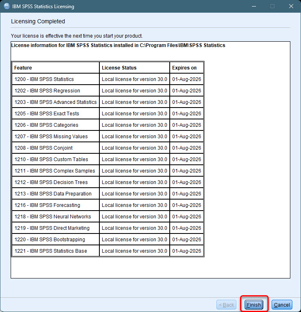Click the license effective next start message
Screen dimensions: 301x312
[77, 36]
